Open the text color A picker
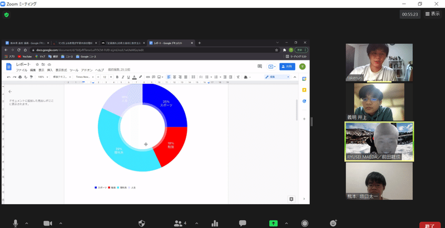The height and width of the screenshot is (228, 445). (x=134, y=77)
